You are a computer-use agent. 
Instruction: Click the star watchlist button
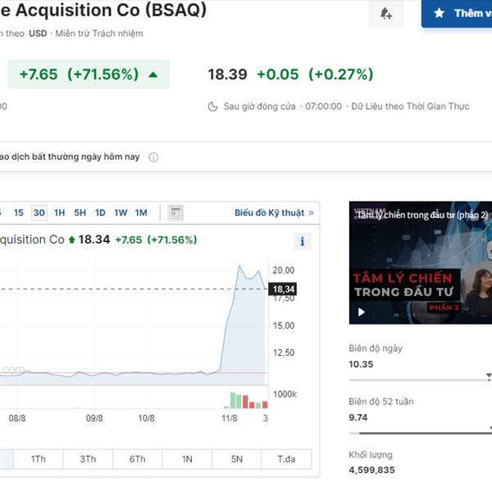point(457,13)
